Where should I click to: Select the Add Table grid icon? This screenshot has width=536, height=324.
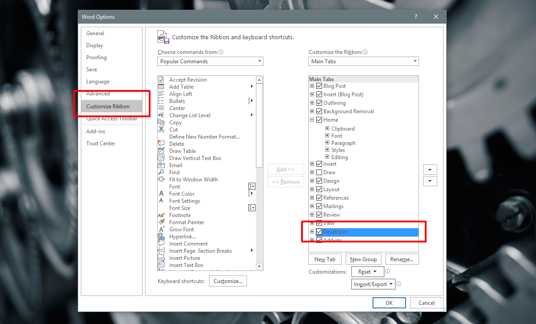pos(161,87)
